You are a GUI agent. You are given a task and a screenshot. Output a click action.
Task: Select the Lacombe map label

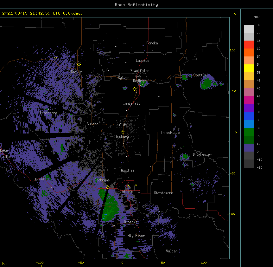[143, 61]
